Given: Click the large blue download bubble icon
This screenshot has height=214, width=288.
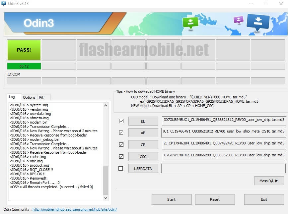Looking at the screenshot, I should (x=258, y=23).
